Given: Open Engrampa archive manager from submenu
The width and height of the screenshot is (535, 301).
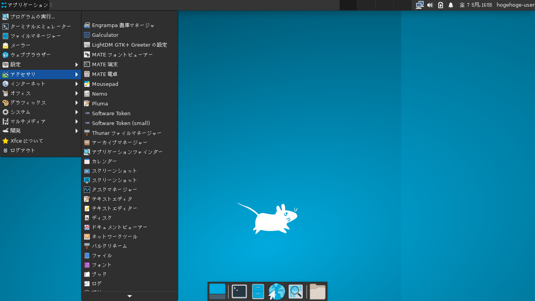Looking at the screenshot, I should pyautogui.click(x=129, y=25).
